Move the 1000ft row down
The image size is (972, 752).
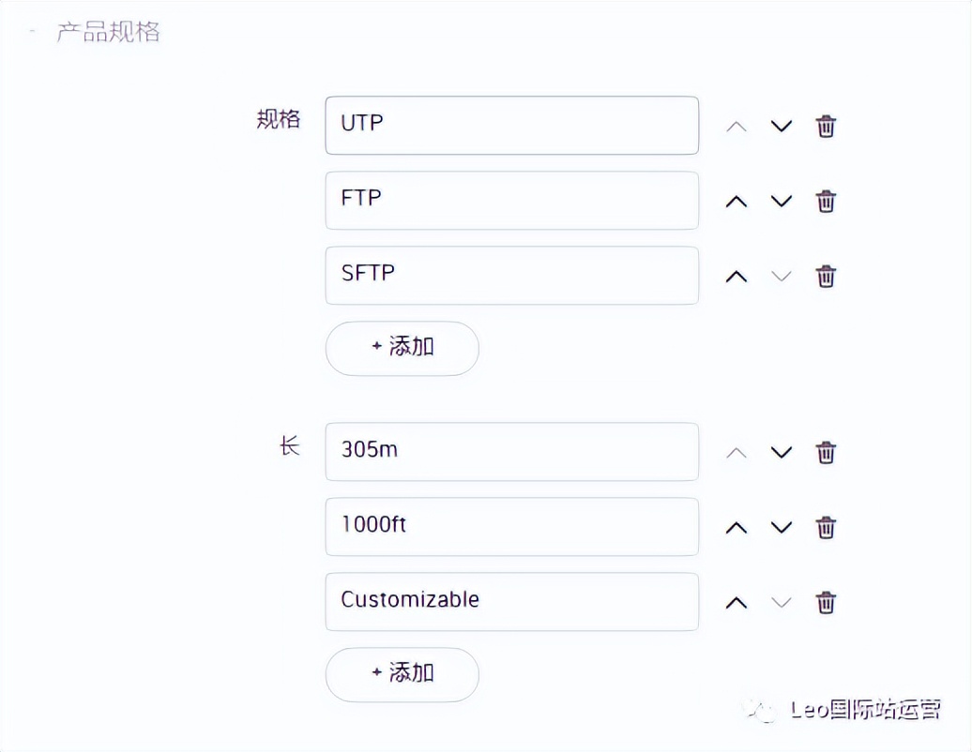pyautogui.click(x=782, y=527)
